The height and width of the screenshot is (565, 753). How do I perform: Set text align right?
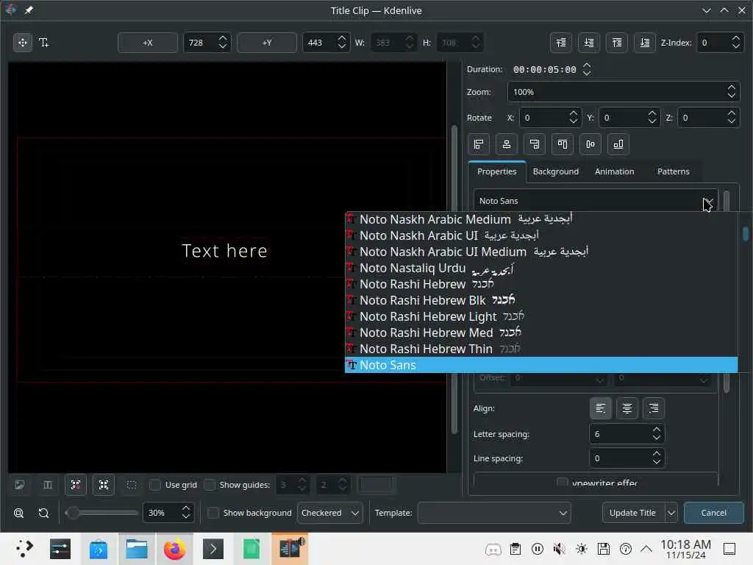654,408
